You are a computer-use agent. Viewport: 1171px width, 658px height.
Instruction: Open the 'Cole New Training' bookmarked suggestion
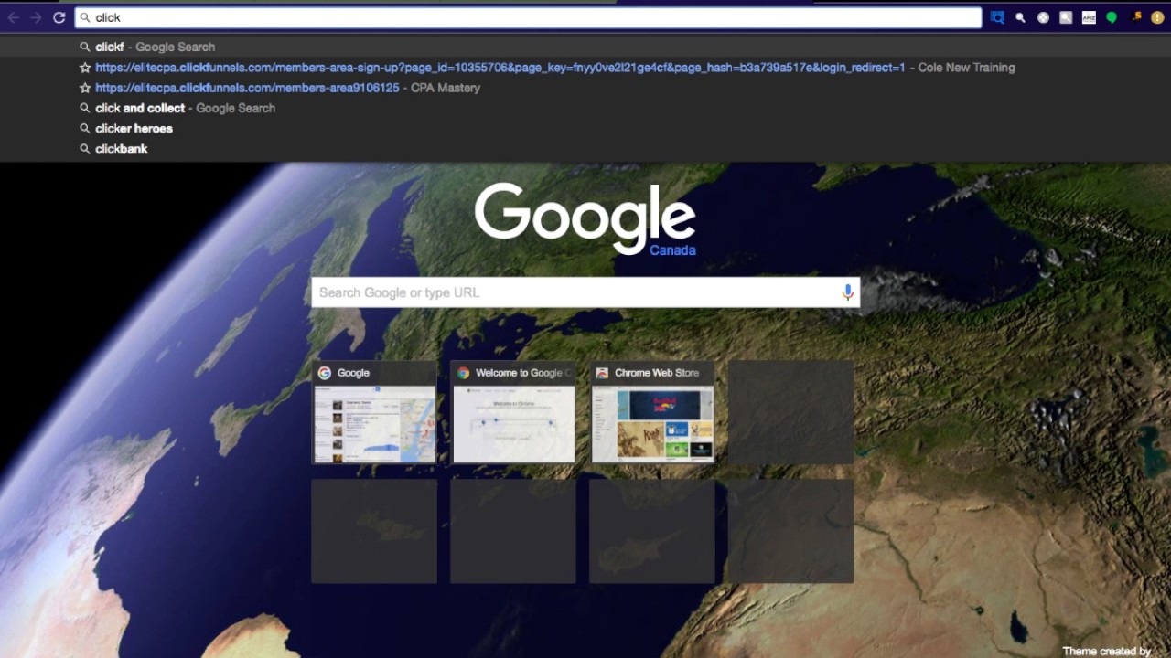click(x=585, y=68)
